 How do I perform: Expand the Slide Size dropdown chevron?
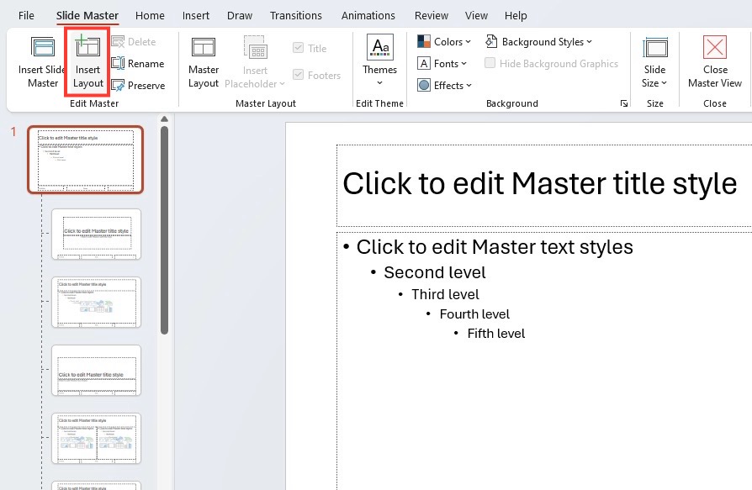coord(664,83)
